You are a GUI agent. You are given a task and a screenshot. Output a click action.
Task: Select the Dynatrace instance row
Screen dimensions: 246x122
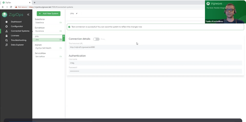pos(49,31)
